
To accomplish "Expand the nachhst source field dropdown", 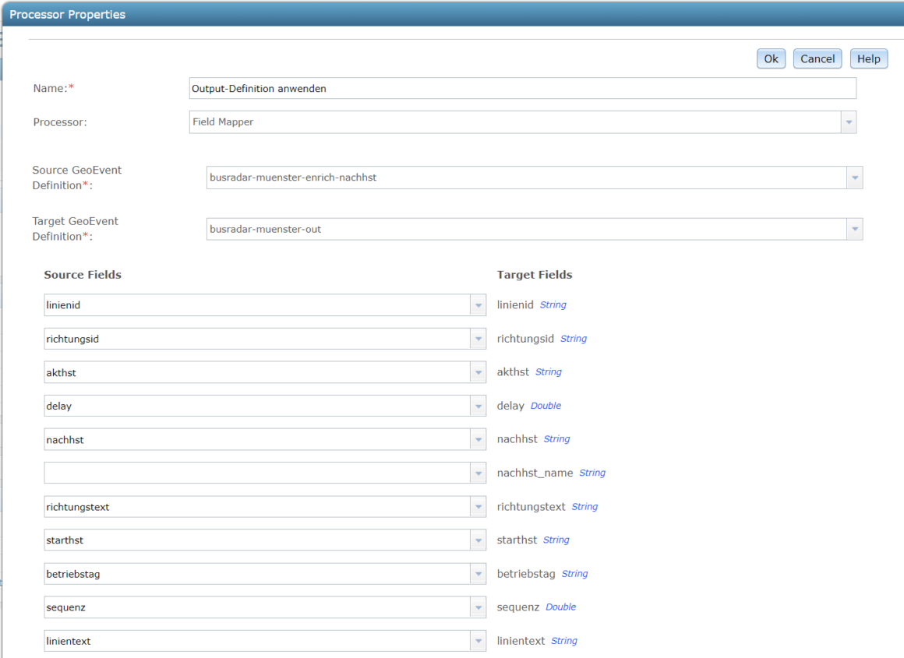I will [x=478, y=440].
